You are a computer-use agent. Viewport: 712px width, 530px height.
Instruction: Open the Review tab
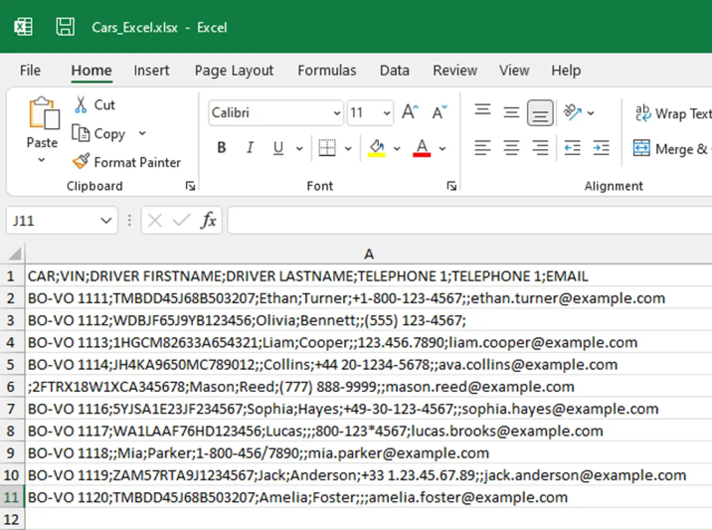pos(454,70)
